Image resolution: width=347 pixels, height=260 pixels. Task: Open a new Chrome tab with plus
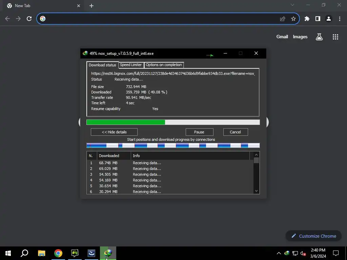(x=91, y=6)
